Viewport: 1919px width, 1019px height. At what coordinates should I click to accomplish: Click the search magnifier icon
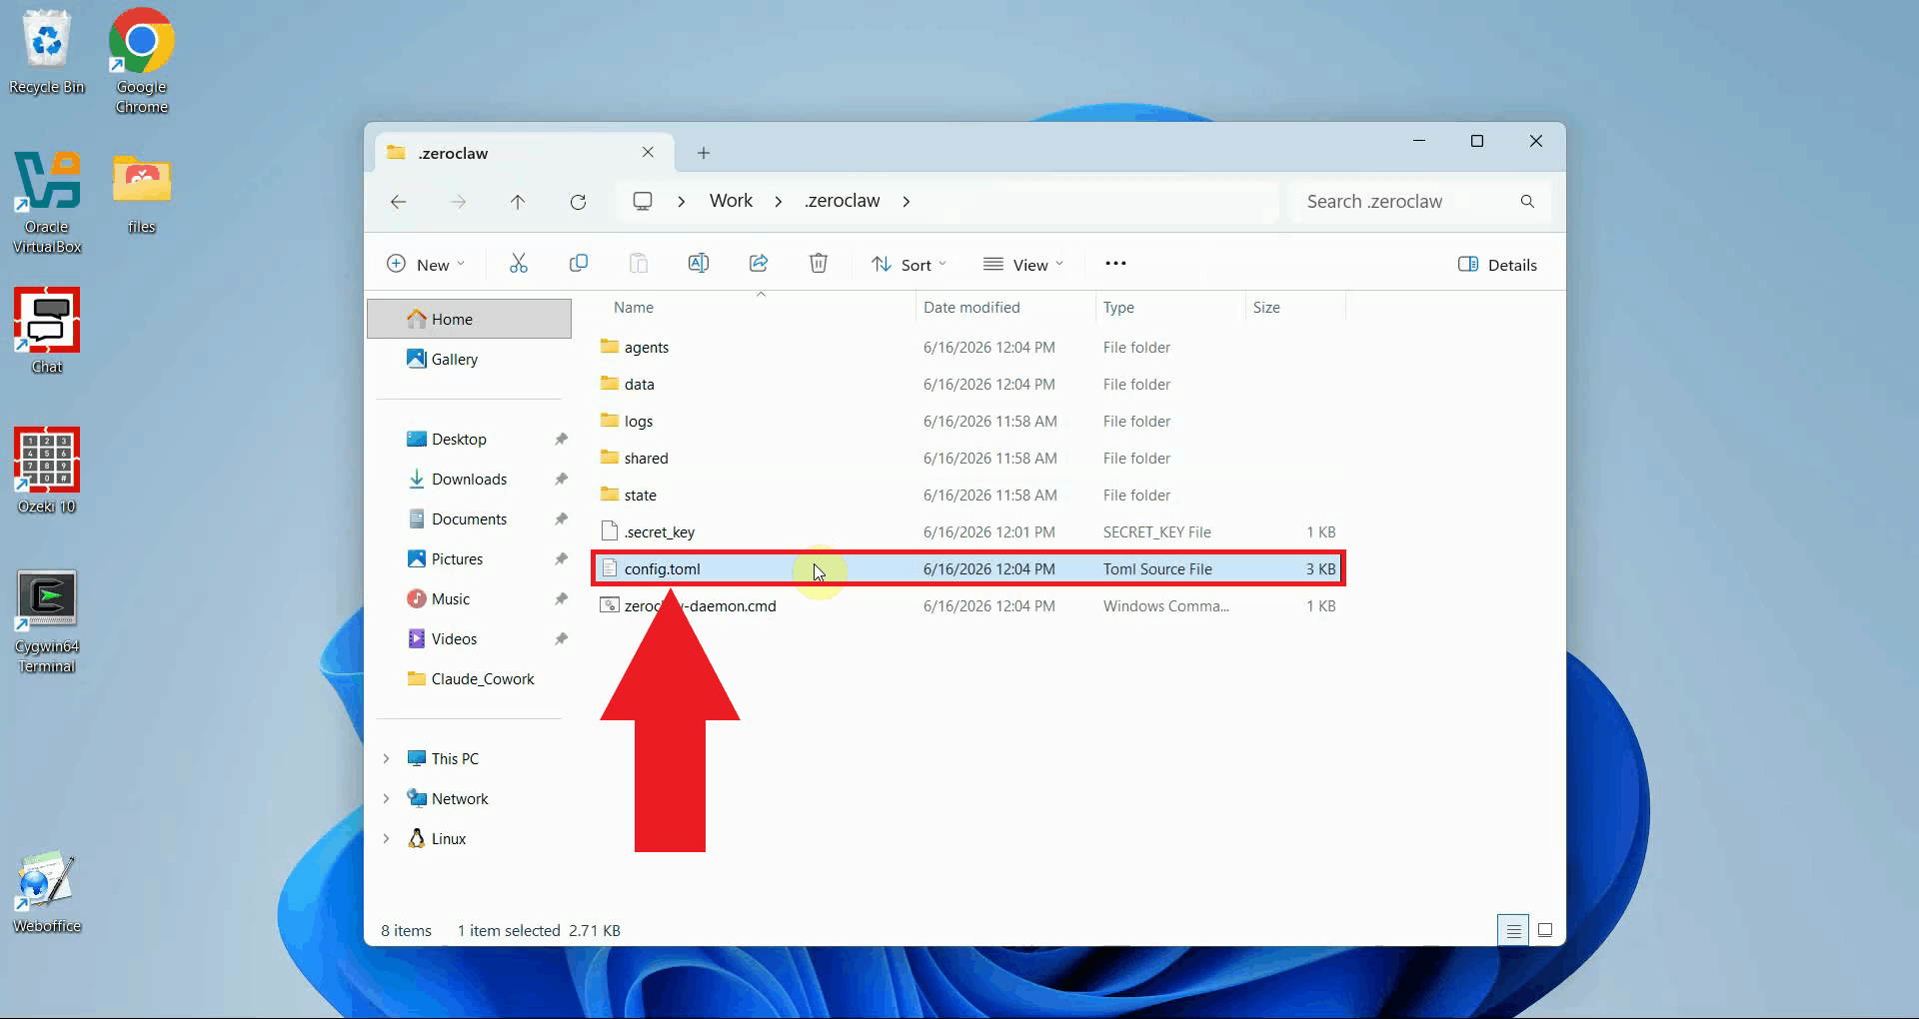[x=1527, y=202]
